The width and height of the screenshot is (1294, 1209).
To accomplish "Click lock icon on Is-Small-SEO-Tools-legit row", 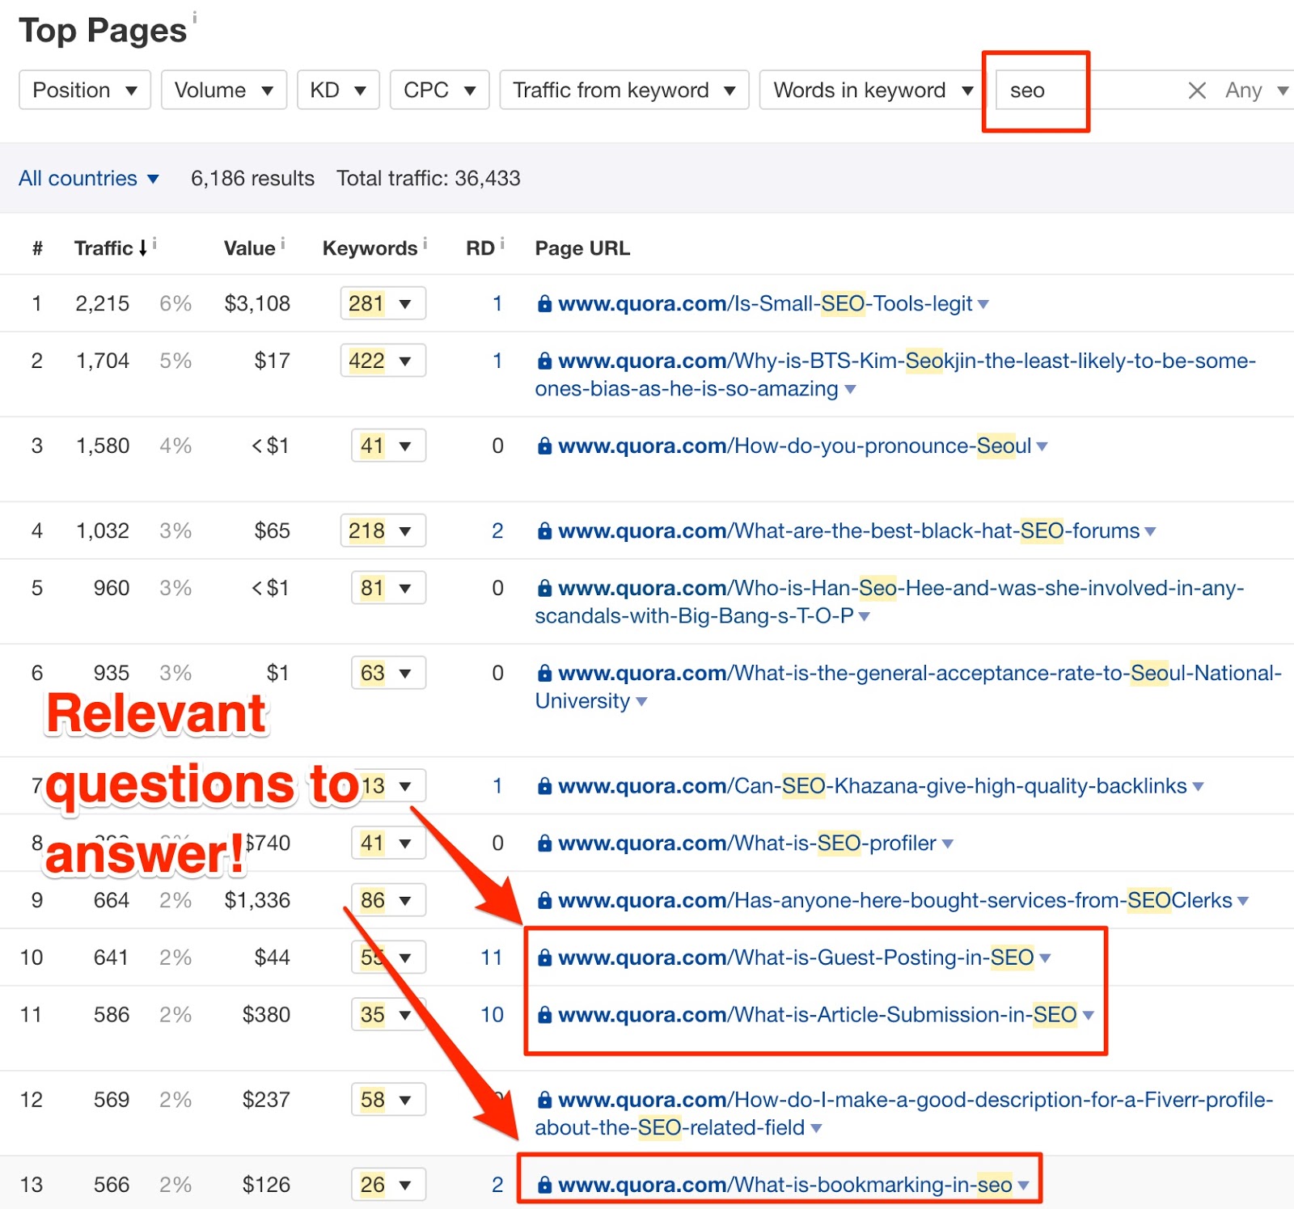I will (545, 303).
